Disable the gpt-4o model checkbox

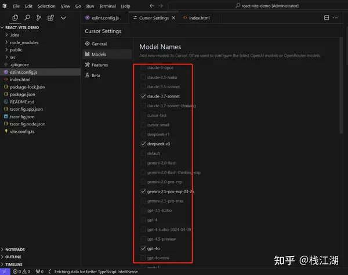[143, 248]
